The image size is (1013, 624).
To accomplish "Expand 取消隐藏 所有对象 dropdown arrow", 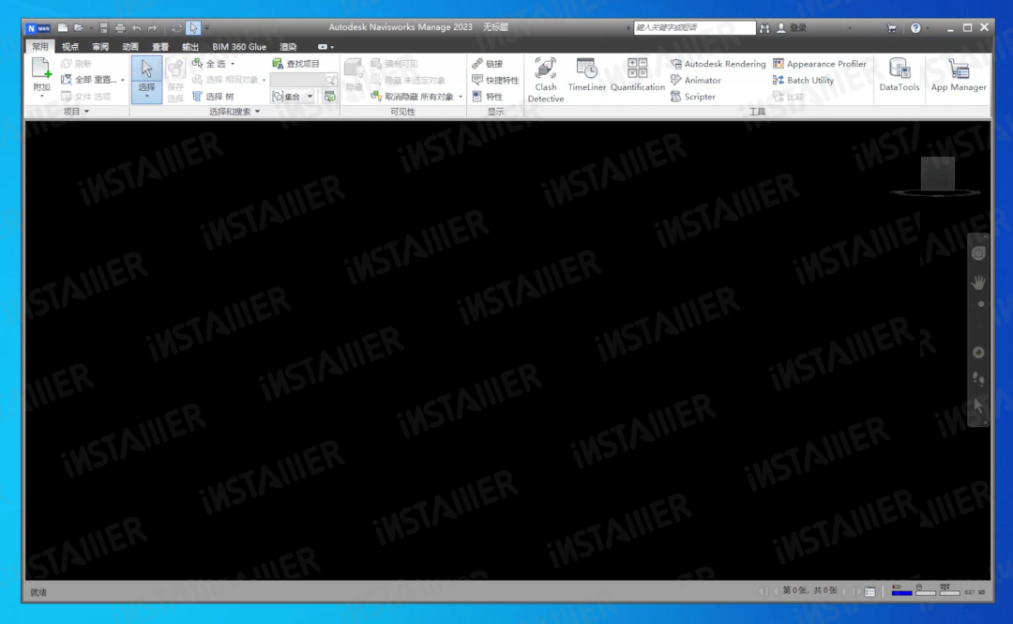I will pyautogui.click(x=460, y=97).
